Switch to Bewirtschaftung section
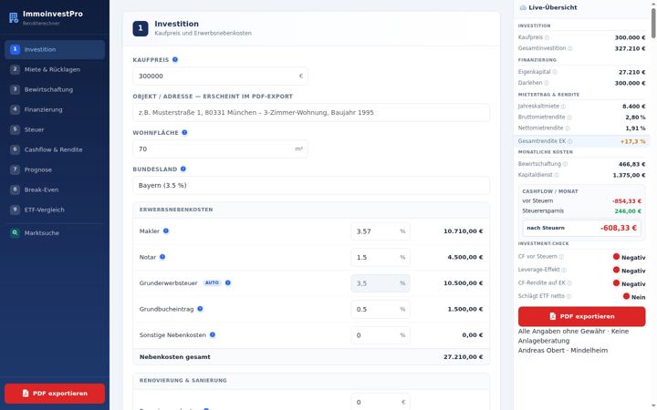 point(55,89)
